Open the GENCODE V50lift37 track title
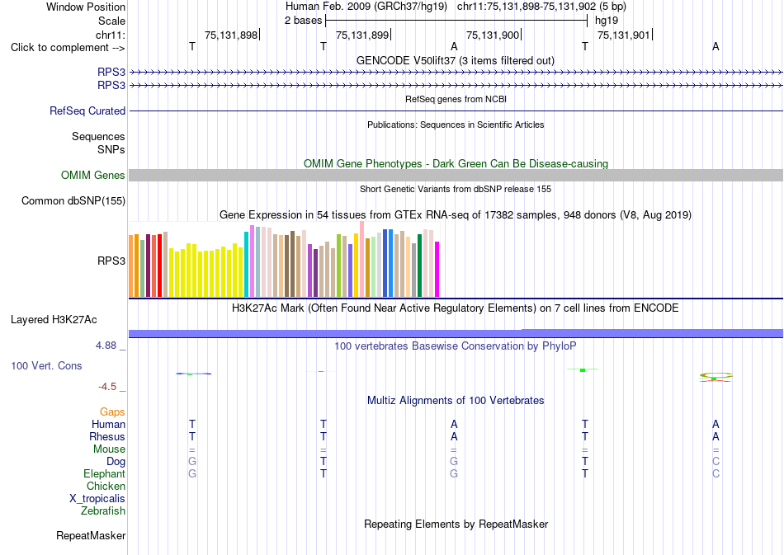Viewport: 784px width, 555px height. pos(456,60)
